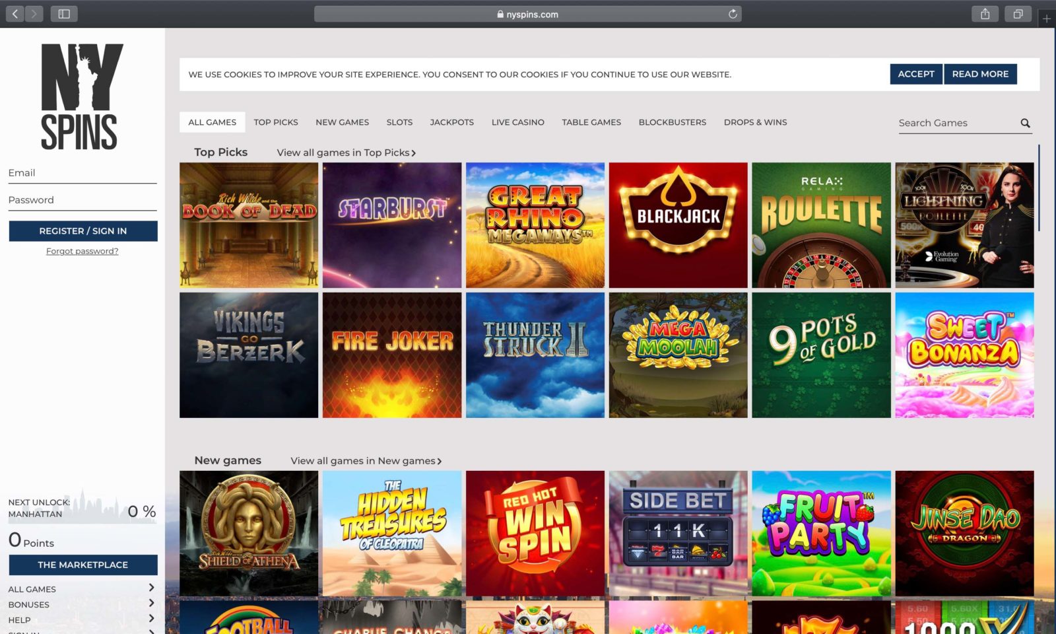Click the Search Games magnifier icon

tap(1025, 123)
